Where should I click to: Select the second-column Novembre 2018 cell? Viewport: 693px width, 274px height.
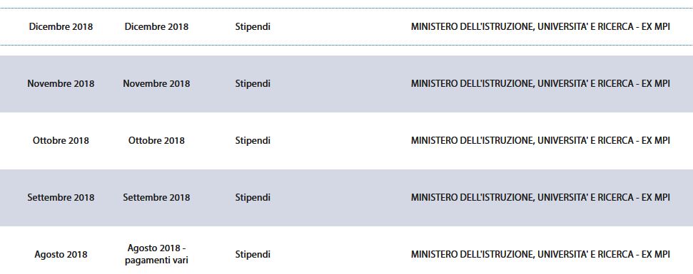156,84
